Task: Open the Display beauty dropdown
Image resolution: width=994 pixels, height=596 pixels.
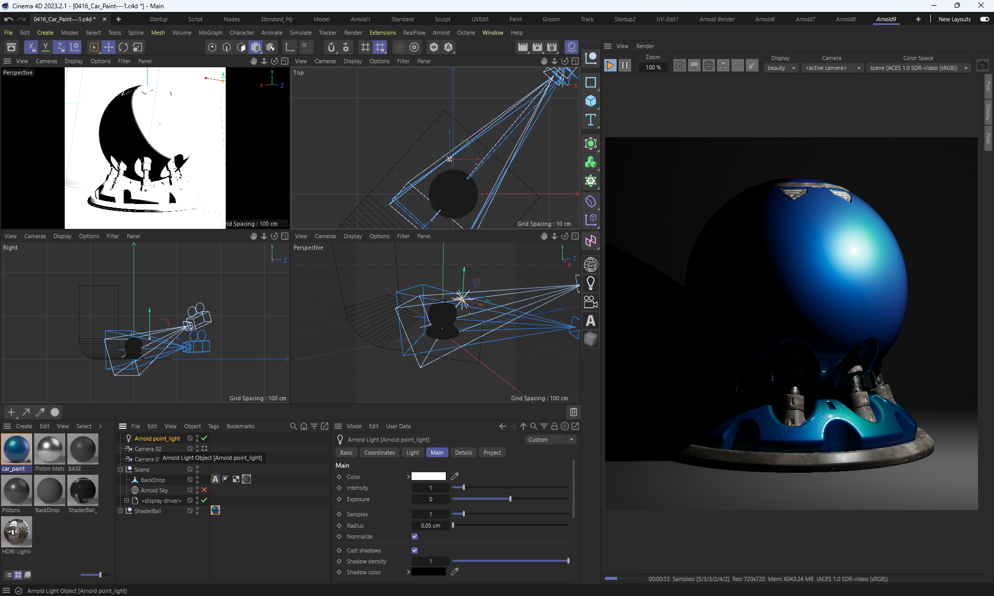Action: (x=781, y=68)
